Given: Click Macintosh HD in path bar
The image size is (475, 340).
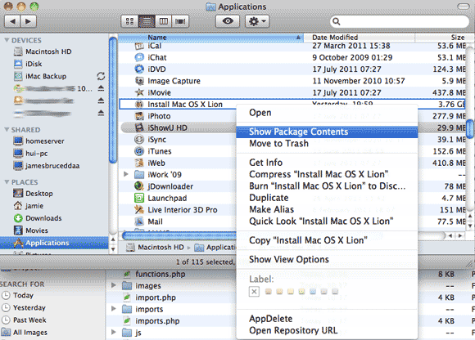Looking at the screenshot, I should click(156, 248).
